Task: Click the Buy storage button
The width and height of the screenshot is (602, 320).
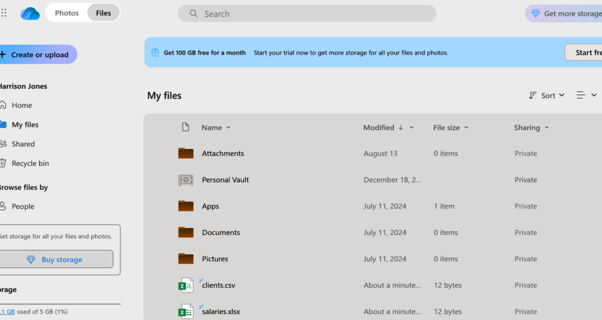Action: 56,260
